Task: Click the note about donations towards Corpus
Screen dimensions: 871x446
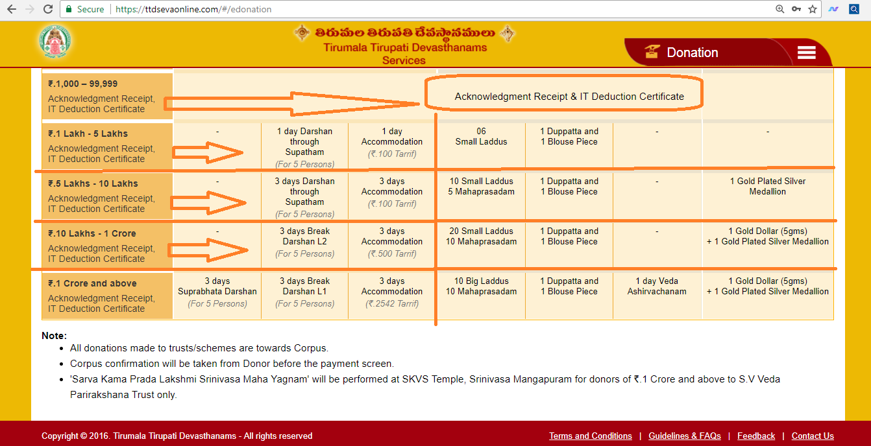Action: (199, 348)
